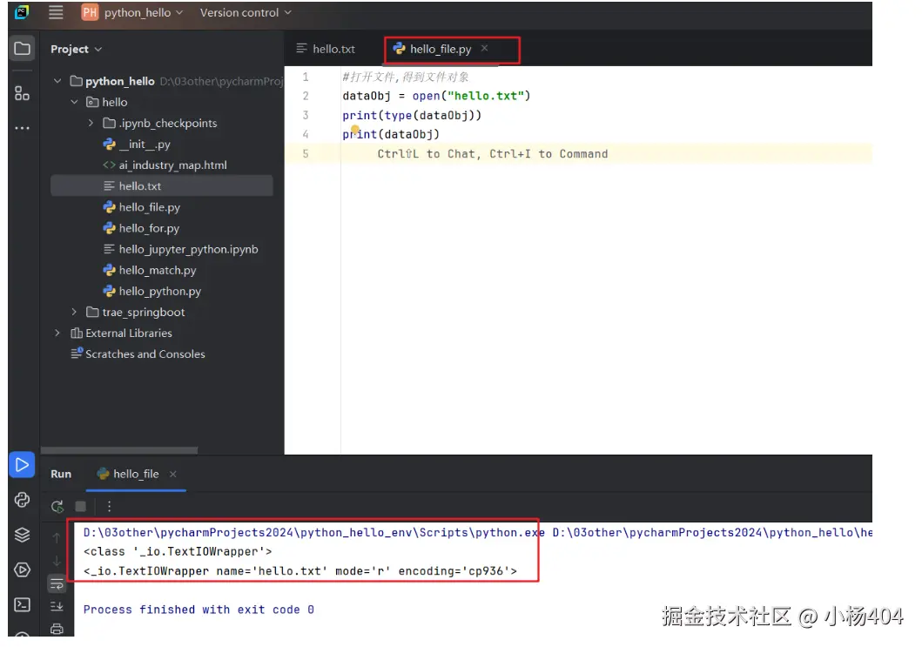
Task: Click the 'Process finished with exit code 0' text
Action: tap(199, 610)
